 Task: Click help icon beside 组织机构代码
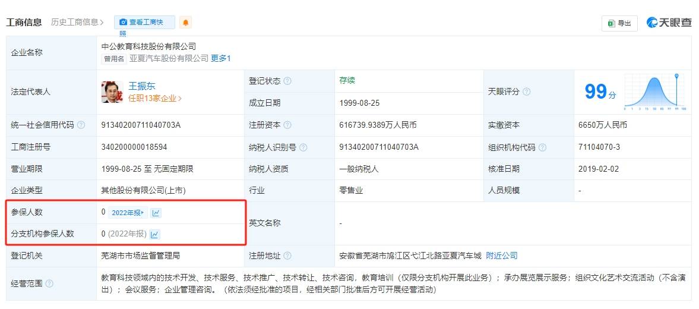coord(542,147)
